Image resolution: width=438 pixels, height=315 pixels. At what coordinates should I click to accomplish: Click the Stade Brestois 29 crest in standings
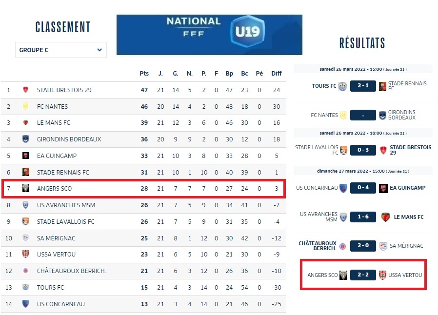pyautogui.click(x=26, y=90)
